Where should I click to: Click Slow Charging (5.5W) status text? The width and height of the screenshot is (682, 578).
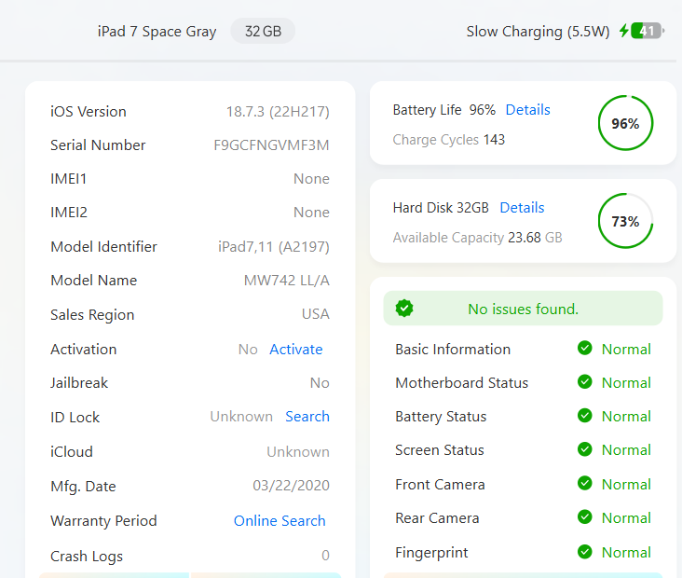coord(538,32)
